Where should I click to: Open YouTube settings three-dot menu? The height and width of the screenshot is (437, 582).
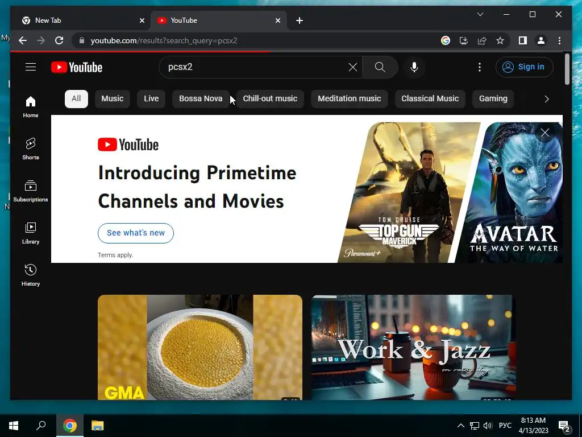(480, 67)
